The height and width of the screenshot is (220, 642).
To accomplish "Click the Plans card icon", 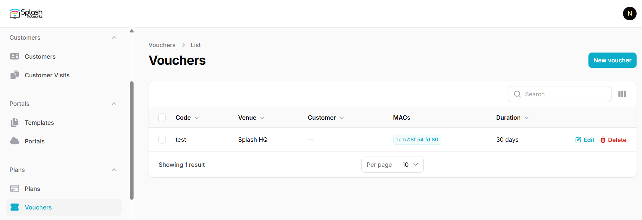I will click(x=15, y=188).
